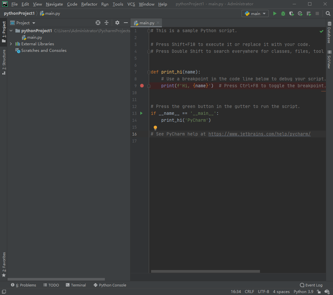
Task: Change file encoding UTF-8
Action: click(263, 292)
